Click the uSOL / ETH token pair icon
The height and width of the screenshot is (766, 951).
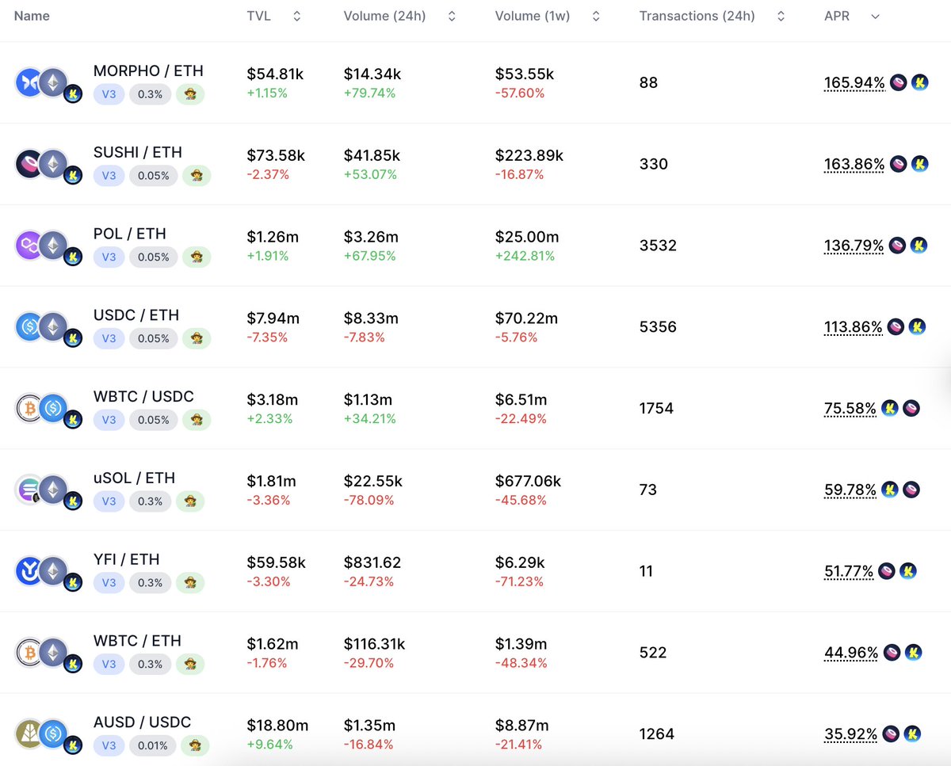point(49,491)
